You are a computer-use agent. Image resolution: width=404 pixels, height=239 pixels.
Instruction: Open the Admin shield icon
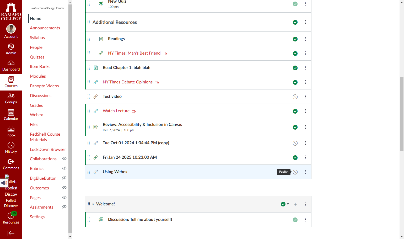coord(11,47)
